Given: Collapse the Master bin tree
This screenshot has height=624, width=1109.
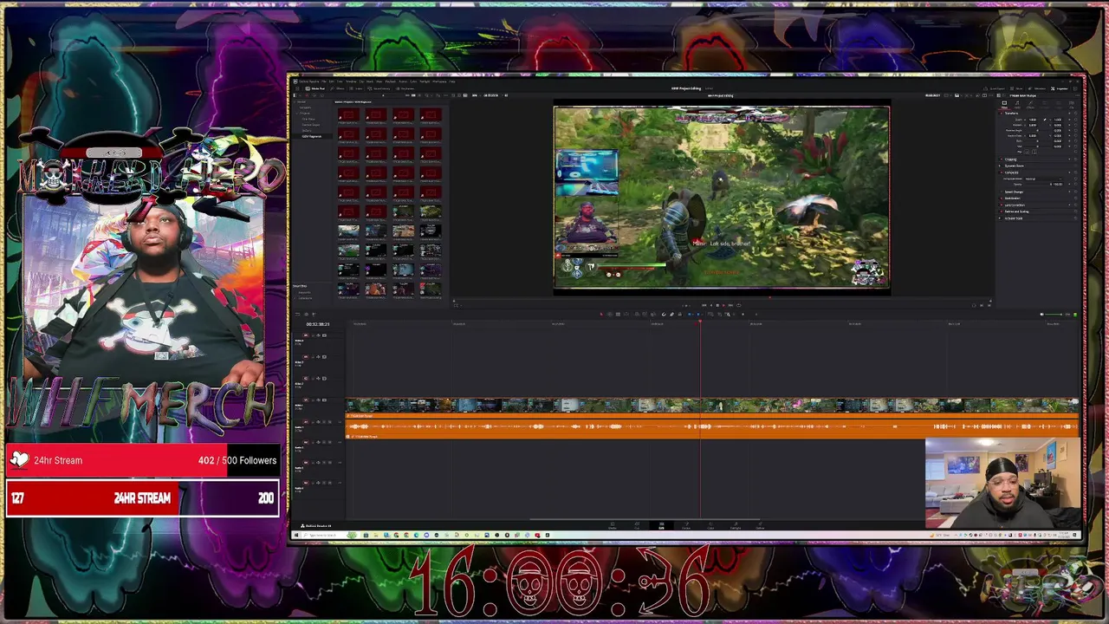Looking at the screenshot, I should (x=296, y=101).
